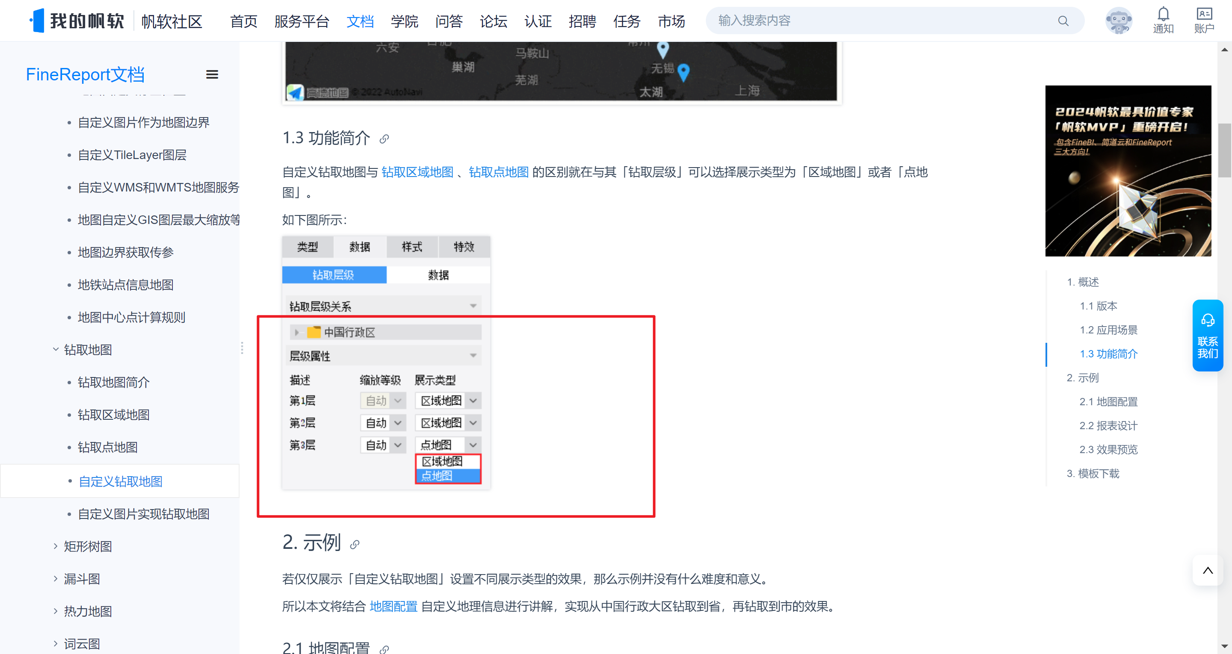Collapse the 钻取地图 tree section
Image resolution: width=1232 pixels, height=654 pixels.
click(x=56, y=350)
